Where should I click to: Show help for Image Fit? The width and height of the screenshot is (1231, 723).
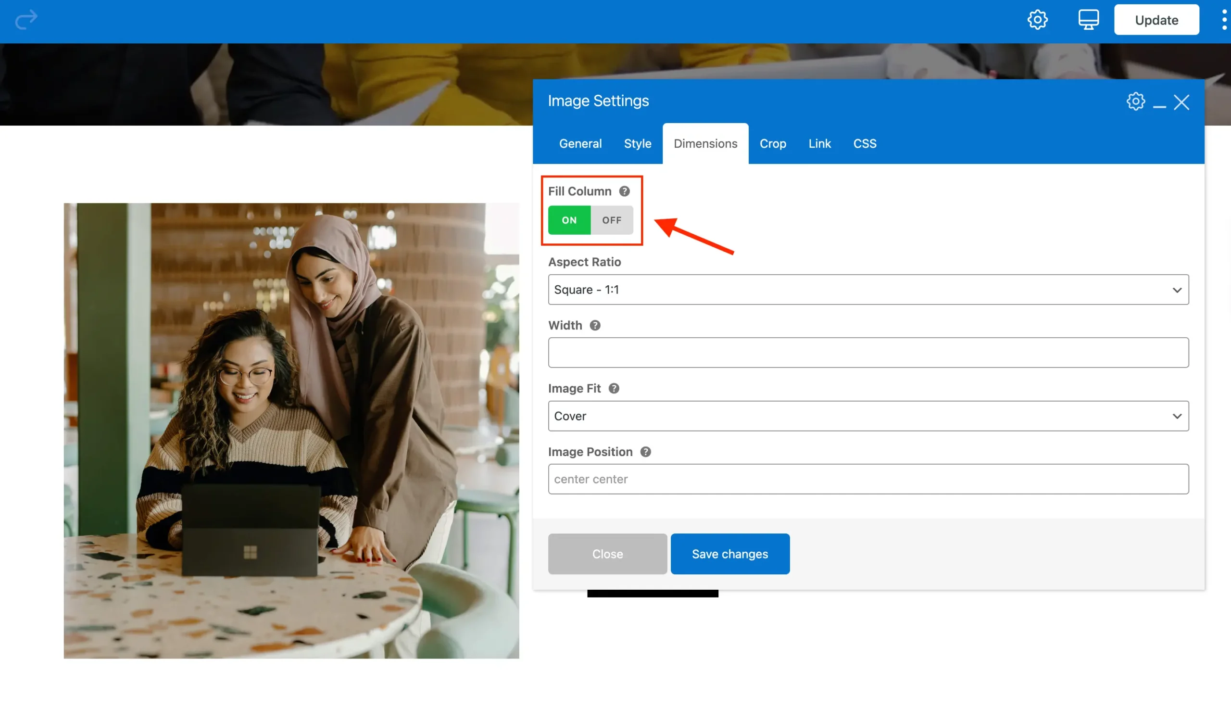614,389
